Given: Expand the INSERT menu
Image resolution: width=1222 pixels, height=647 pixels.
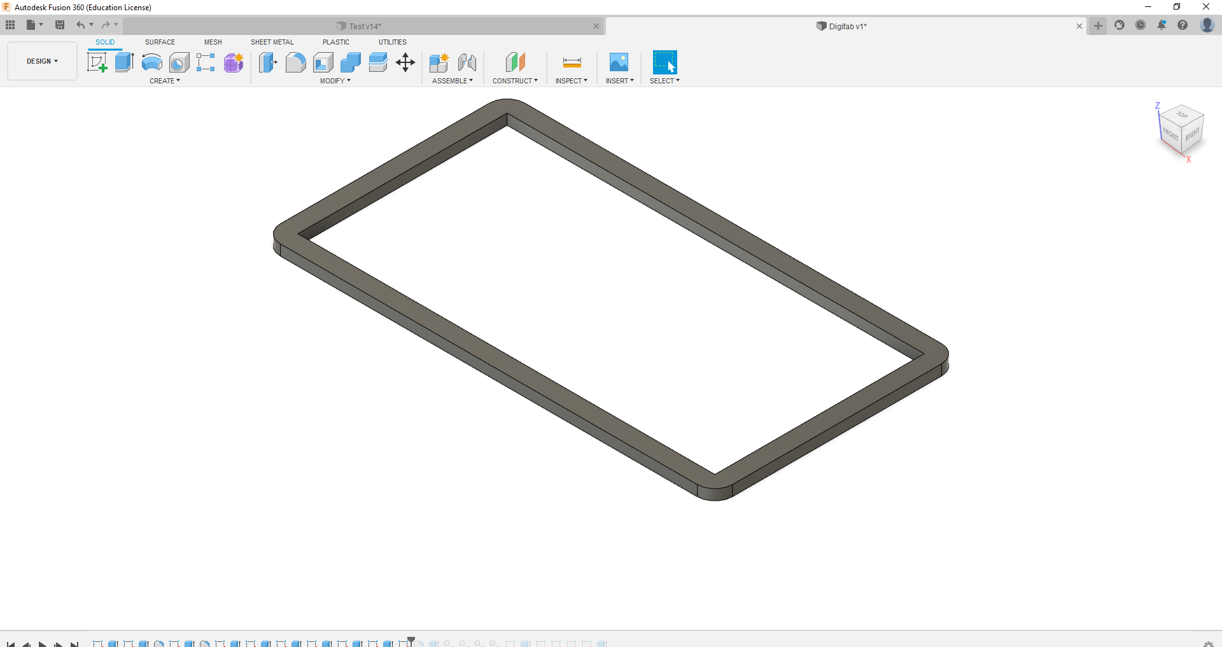Looking at the screenshot, I should point(620,81).
